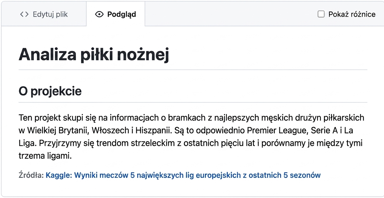Image resolution: width=384 pixels, height=198 pixels.
Task: Click the eye icon in Podgląd tab
Action: (x=99, y=14)
